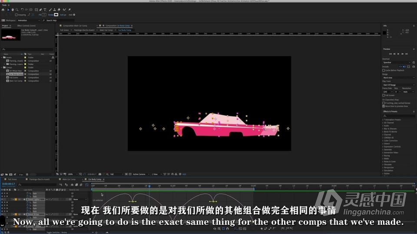The height and width of the screenshot is (234, 417).
Task: Create new composition in Project panel footer
Action: (10, 175)
